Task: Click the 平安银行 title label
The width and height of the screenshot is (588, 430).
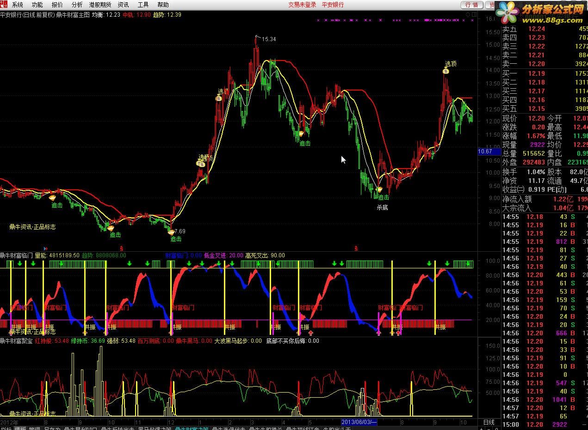Action: (x=333, y=5)
